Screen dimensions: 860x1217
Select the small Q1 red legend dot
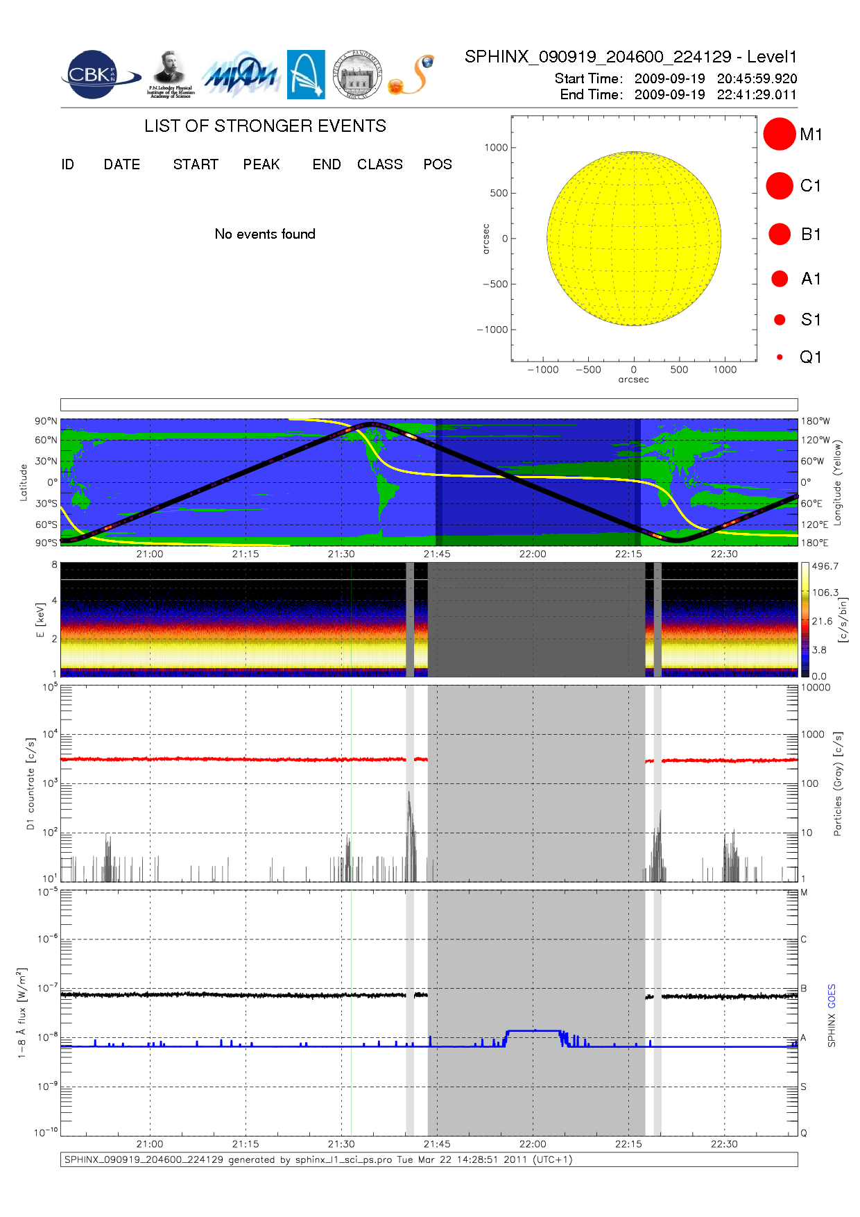780,357
